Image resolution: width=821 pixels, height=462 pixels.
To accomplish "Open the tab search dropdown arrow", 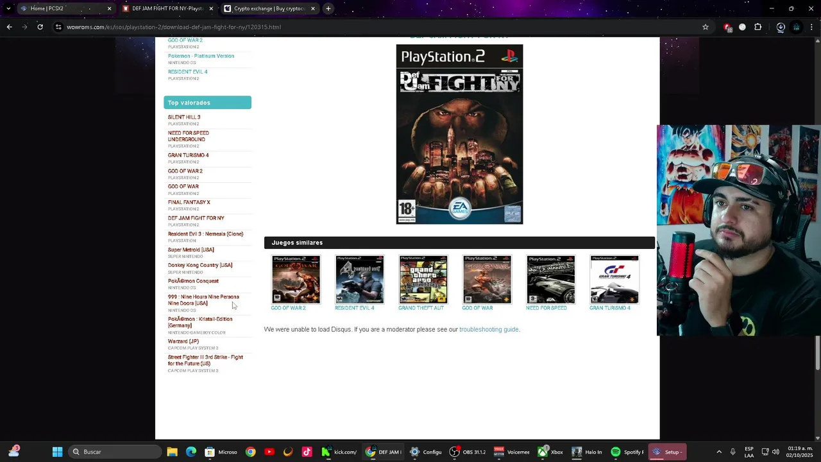I will pyautogui.click(x=8, y=8).
